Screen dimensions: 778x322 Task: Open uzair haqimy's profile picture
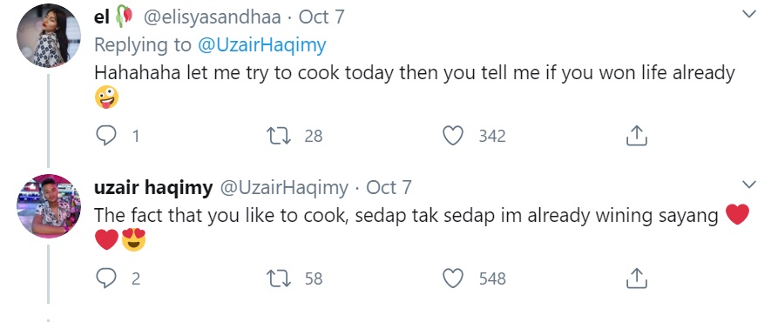pyautogui.click(x=49, y=206)
